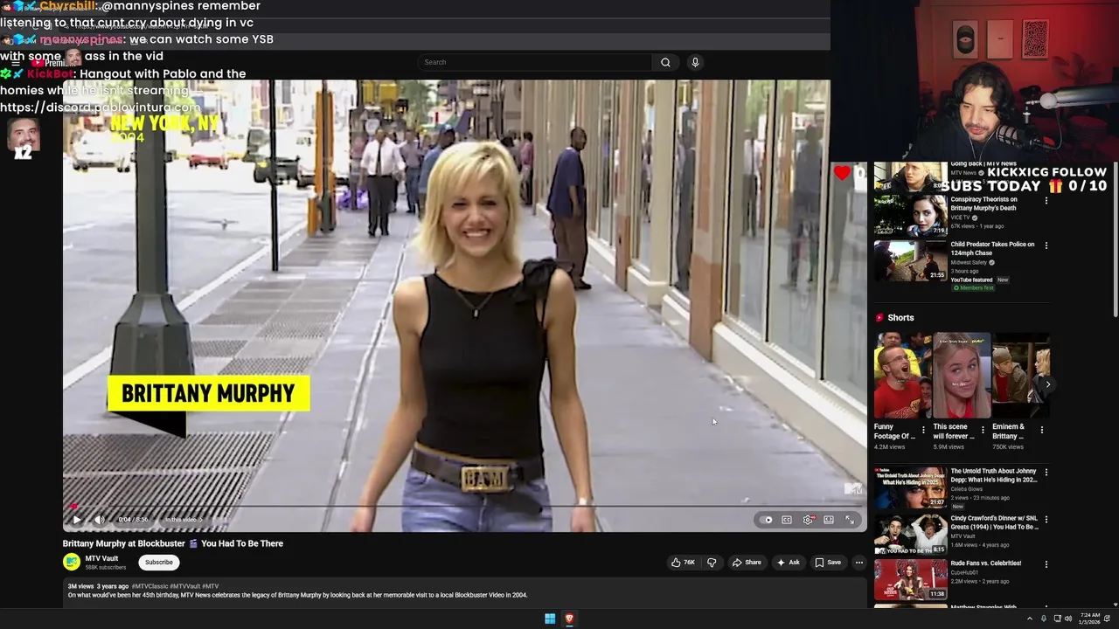Open the YouTube hamburger guide menu

[x=15, y=63]
